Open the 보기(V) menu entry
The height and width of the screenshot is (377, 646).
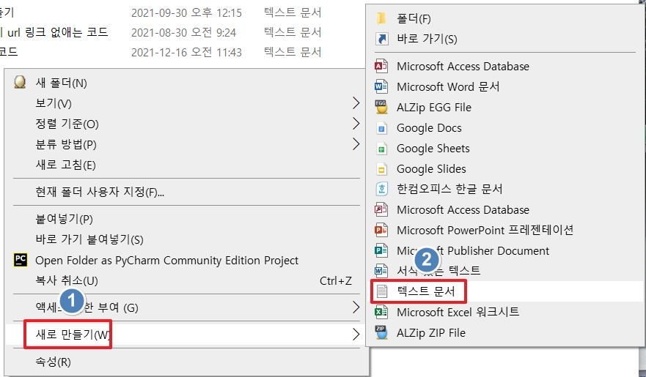pyautogui.click(x=53, y=103)
